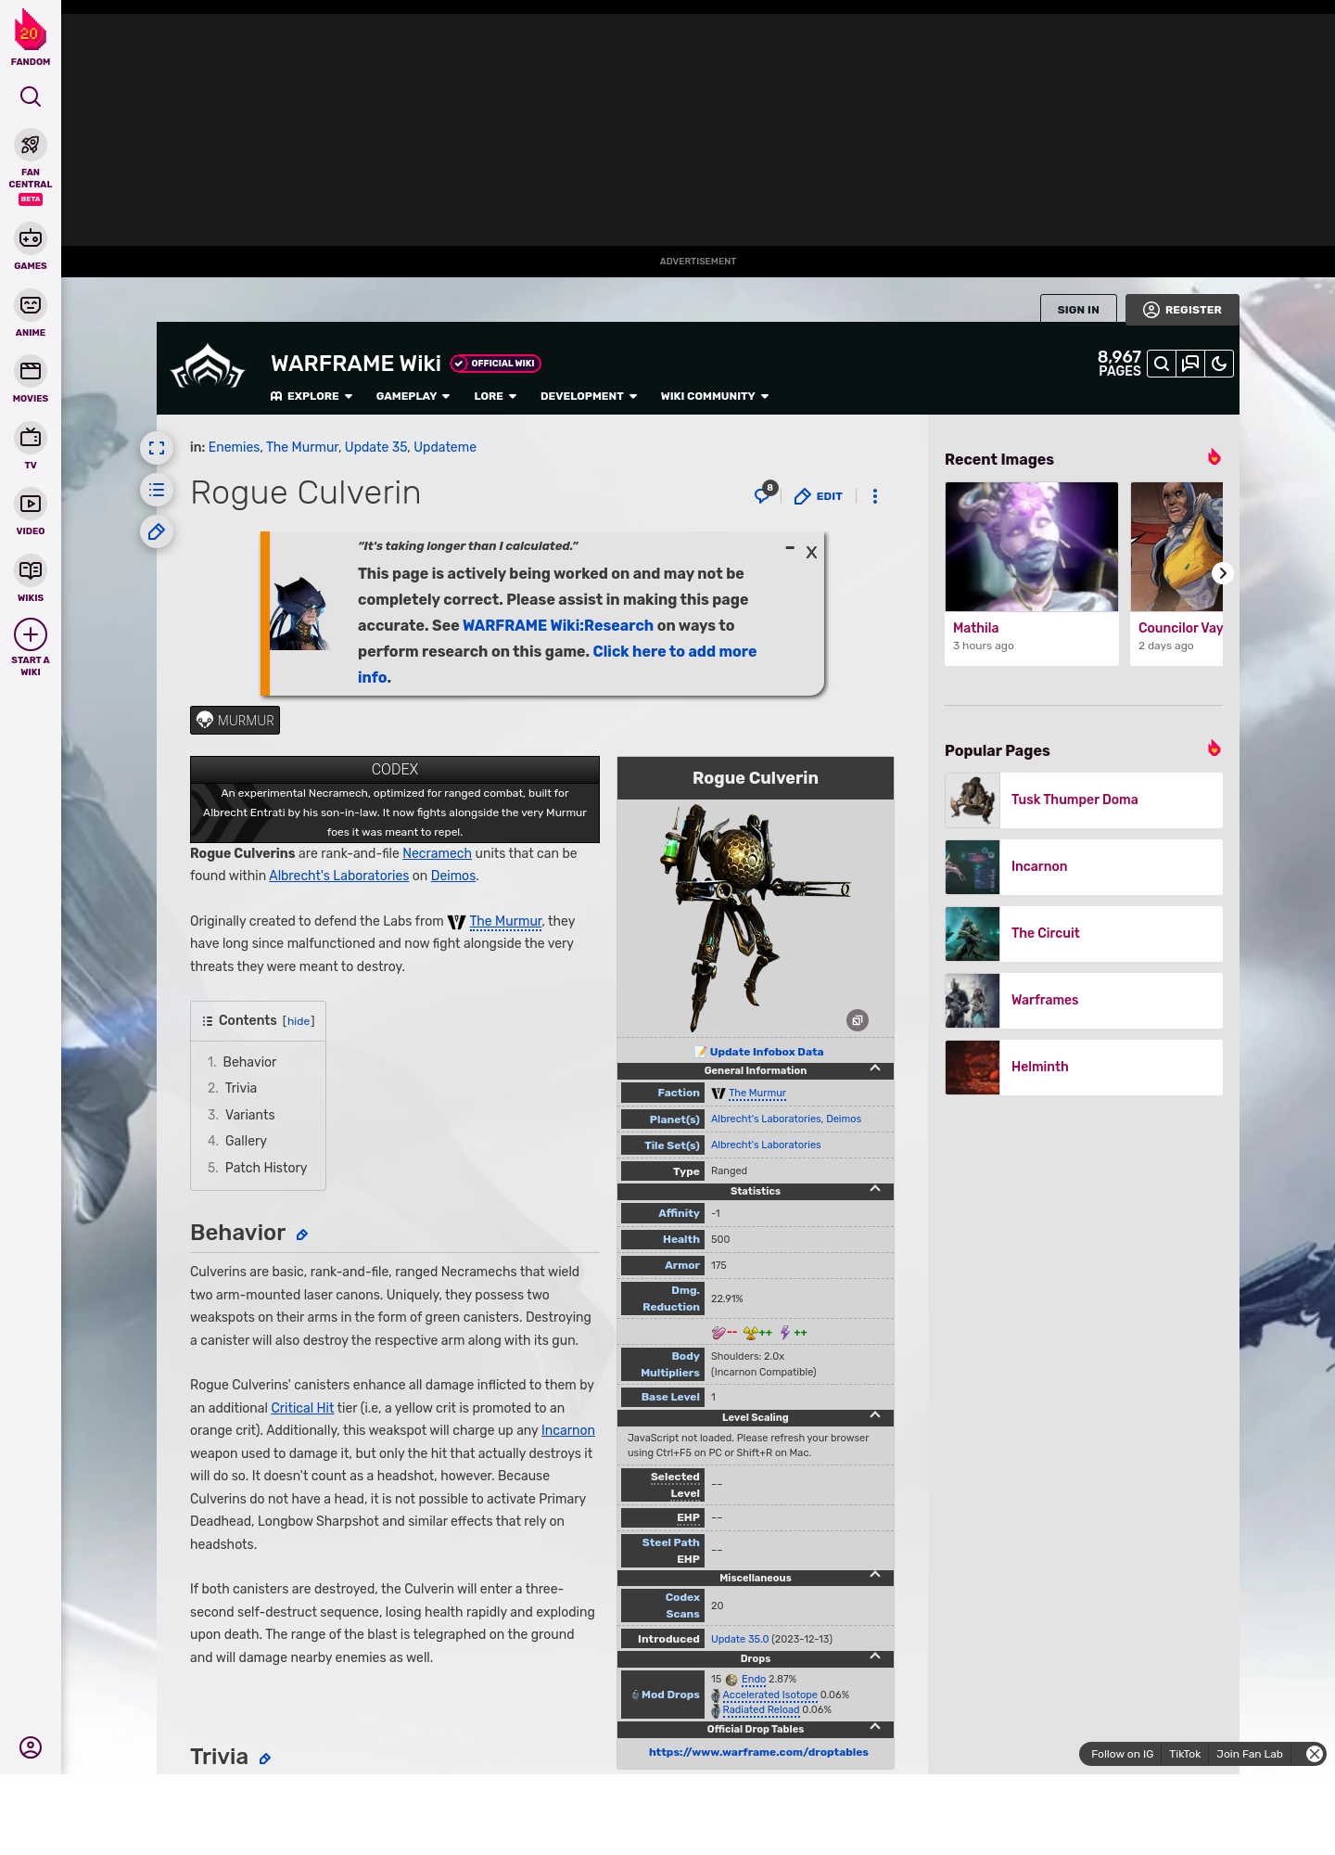The image size is (1335, 1855).
Task: Open the wiki discussions icon
Action: click(1190, 364)
